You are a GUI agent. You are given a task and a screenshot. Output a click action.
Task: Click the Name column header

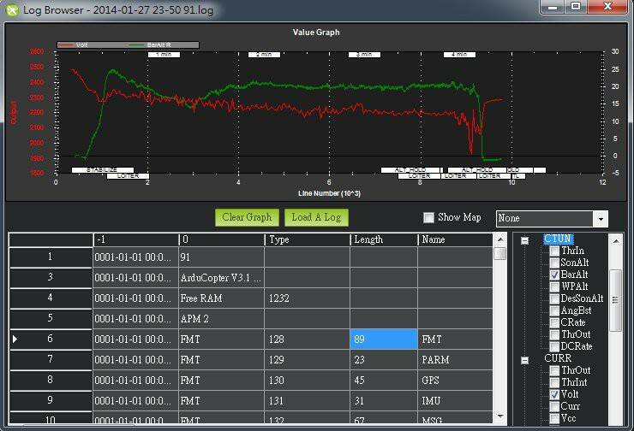(455, 239)
